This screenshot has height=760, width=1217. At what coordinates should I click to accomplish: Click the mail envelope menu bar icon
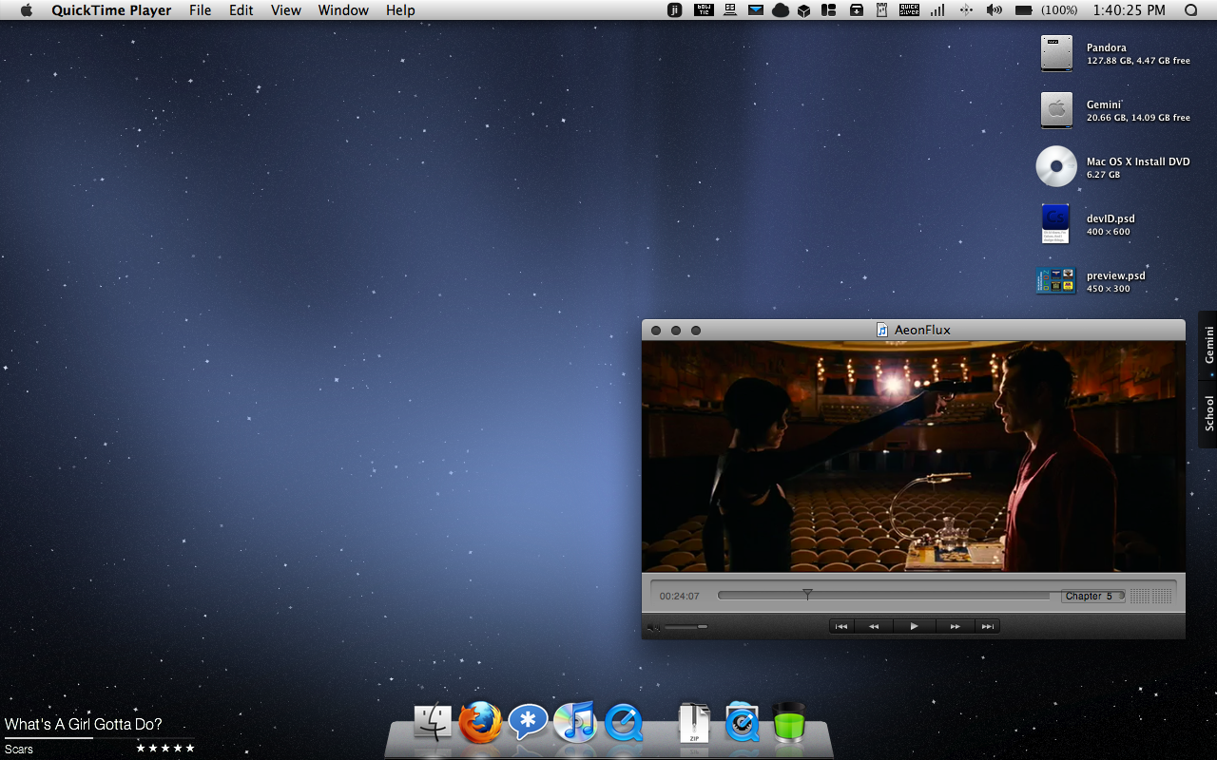tap(756, 10)
